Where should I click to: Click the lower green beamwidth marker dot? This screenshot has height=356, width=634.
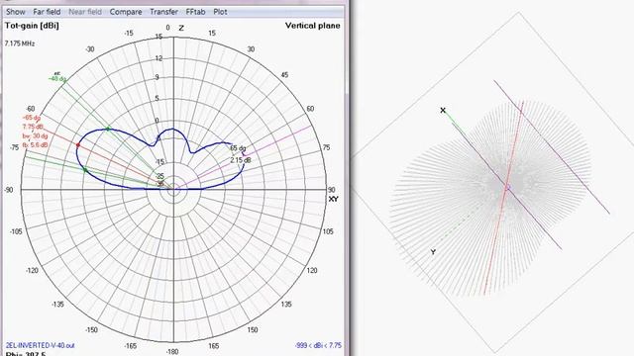[85, 170]
